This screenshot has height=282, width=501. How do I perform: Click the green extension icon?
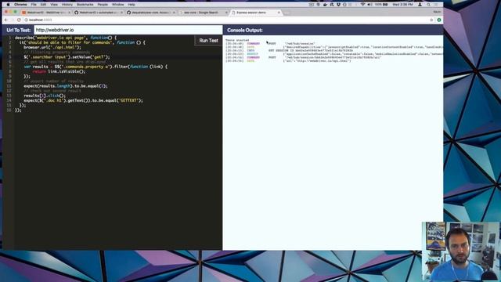[439, 20]
